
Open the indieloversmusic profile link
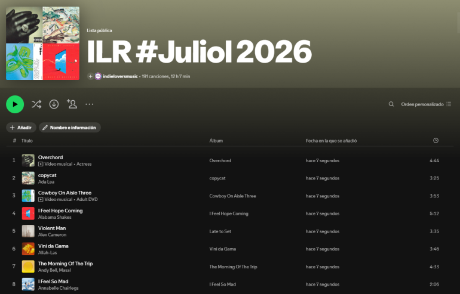click(120, 76)
